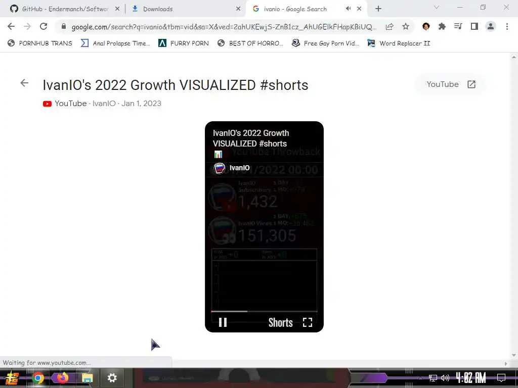Open the media control icon in toolbar
Viewport: 518px width, 388px height.
click(x=458, y=26)
